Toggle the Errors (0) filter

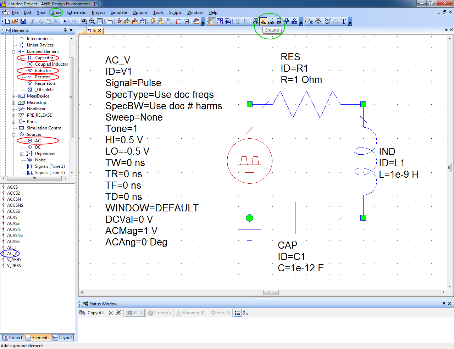point(159,313)
